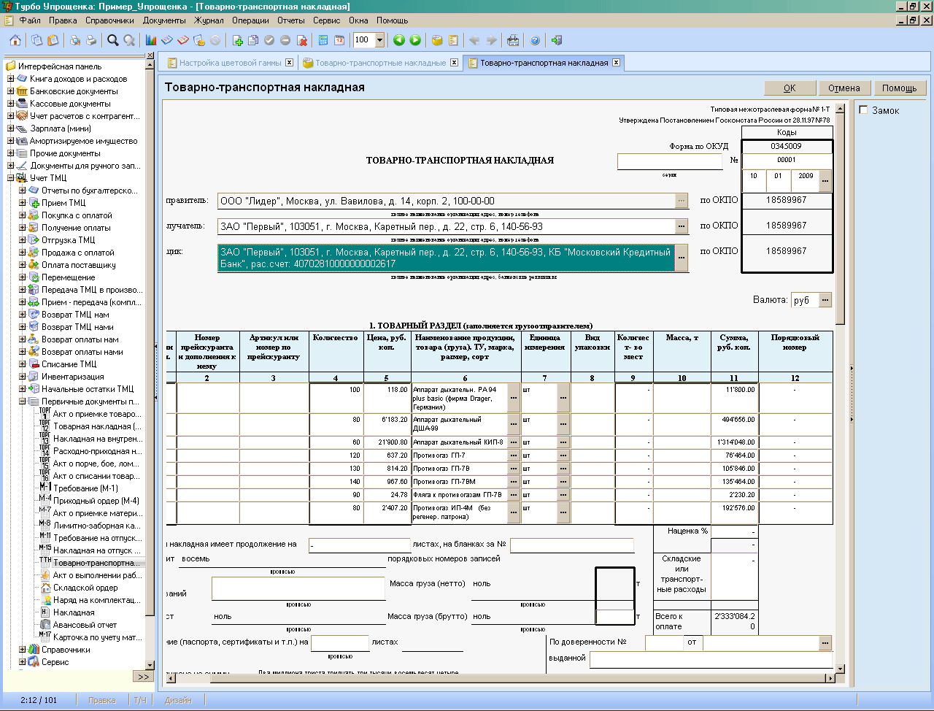This screenshot has width=934, height=711.
Task: Open the calendar icon in the toolbar
Action: (x=339, y=41)
